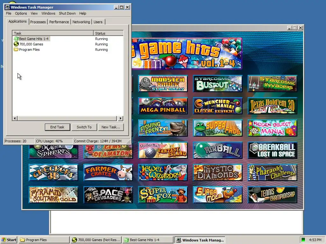This screenshot has height=244, width=326.
Task: Launch RollerBall Fantasy Island game tile
Action: 163,150
